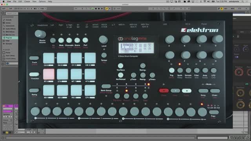Click the Chromatic mode button

(x=69, y=40)
